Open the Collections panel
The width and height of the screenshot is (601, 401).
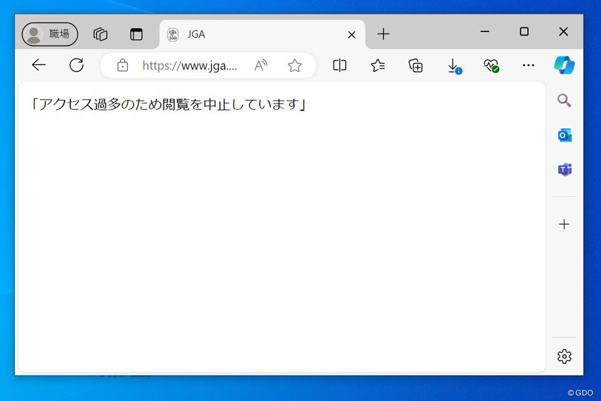(416, 66)
